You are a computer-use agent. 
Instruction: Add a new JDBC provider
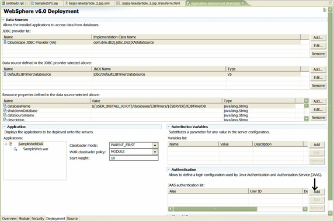tap(318, 38)
